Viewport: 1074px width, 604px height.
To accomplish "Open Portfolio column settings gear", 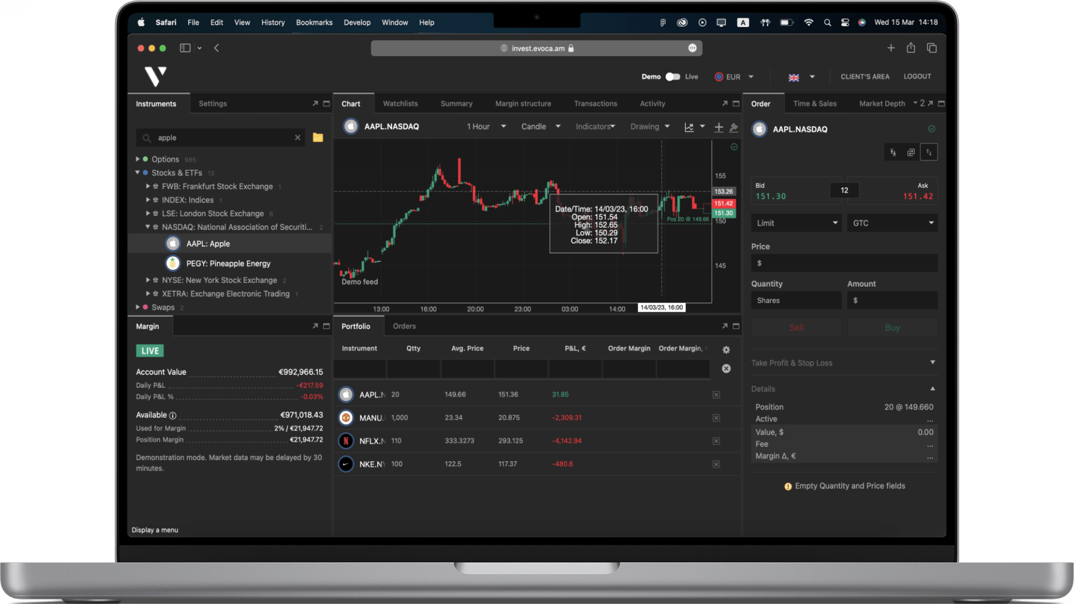I will (x=726, y=350).
